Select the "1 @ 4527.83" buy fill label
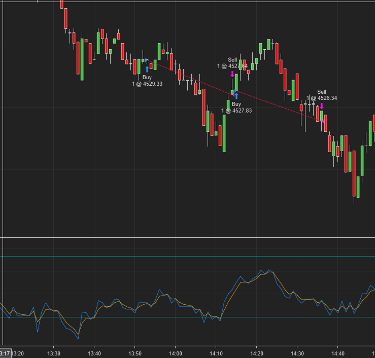375x358 pixels. click(236, 111)
